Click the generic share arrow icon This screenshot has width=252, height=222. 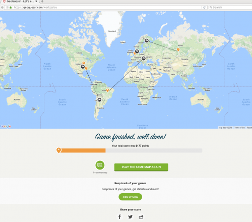141,217
